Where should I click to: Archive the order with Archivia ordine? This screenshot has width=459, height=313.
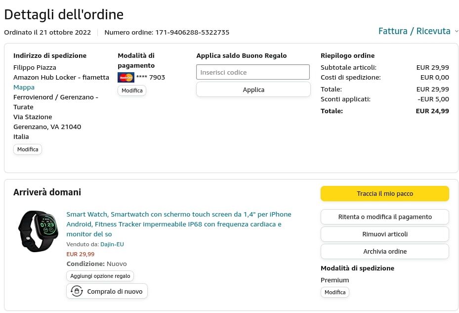384,252
